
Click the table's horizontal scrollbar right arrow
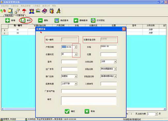coord(165,109)
